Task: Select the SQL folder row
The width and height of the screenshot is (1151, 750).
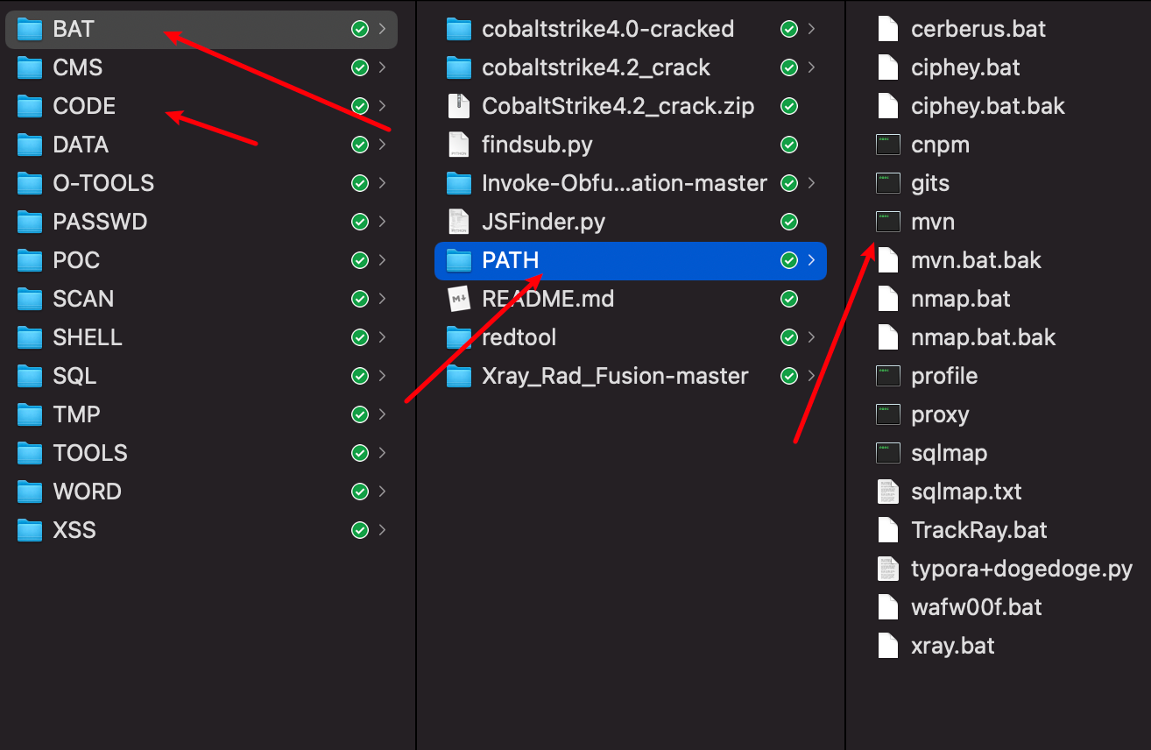Action: pos(201,377)
